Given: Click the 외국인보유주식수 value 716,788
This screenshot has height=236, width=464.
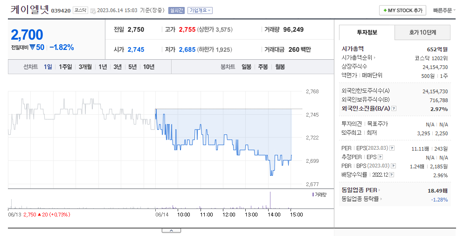Looking at the screenshot, I should click(439, 100).
